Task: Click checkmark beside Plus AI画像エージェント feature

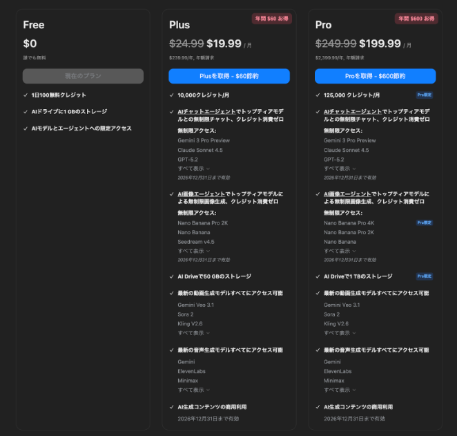Action: point(172,194)
